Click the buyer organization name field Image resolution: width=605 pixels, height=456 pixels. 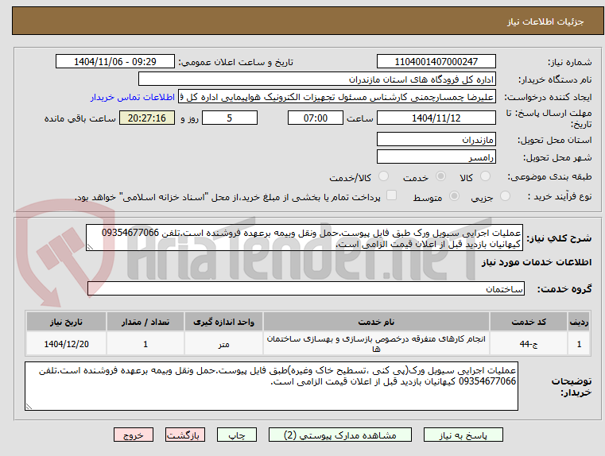tap(316, 79)
